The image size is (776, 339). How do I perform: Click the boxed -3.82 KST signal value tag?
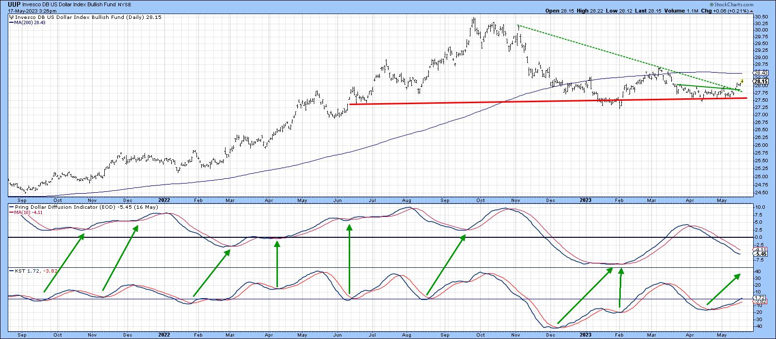point(759,302)
